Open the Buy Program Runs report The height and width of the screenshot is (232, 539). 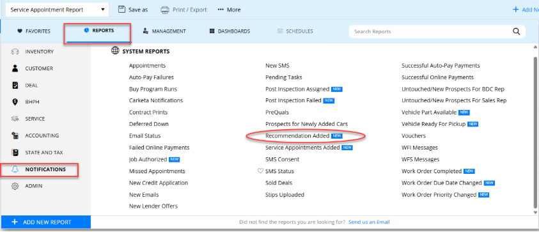tap(153, 89)
